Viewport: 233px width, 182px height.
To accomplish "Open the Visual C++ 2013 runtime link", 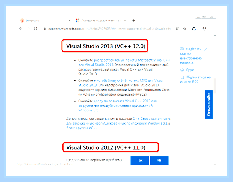I will click(x=117, y=105).
